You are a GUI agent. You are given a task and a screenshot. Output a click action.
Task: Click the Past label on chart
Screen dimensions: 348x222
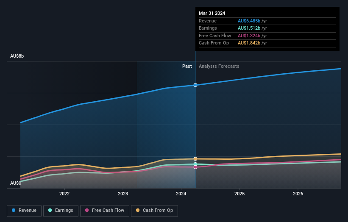click(187, 67)
